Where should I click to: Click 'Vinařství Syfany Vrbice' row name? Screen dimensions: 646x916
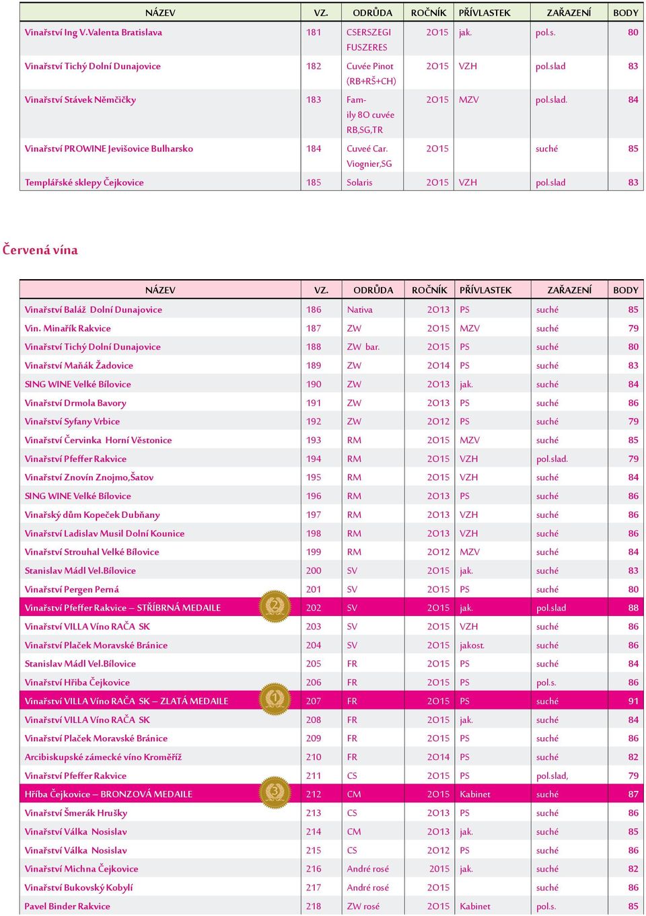[x=72, y=422]
